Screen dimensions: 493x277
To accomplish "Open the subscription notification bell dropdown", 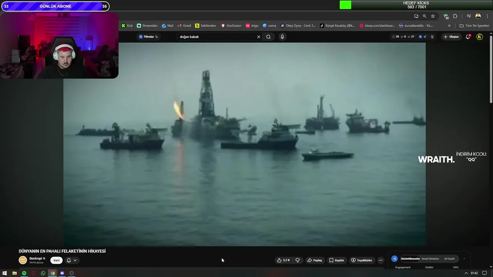I will [72, 260].
